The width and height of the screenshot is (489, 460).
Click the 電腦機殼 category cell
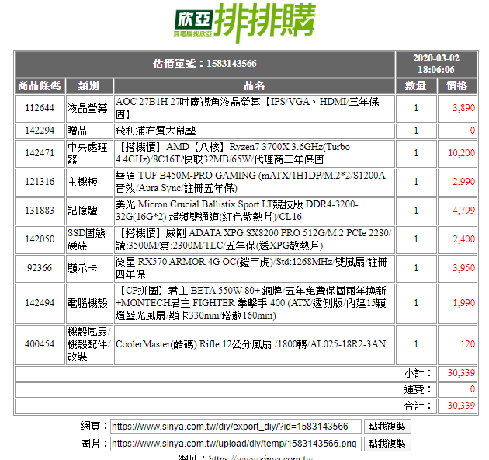[x=89, y=303]
